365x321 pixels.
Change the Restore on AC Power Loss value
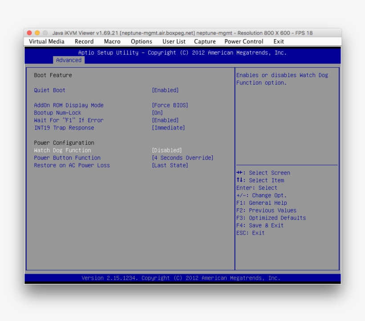(x=170, y=166)
